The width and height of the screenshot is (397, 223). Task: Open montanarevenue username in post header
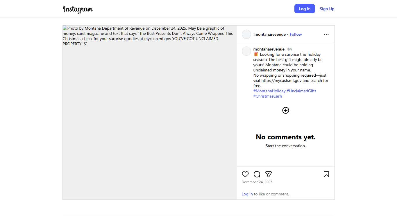pos(270,34)
